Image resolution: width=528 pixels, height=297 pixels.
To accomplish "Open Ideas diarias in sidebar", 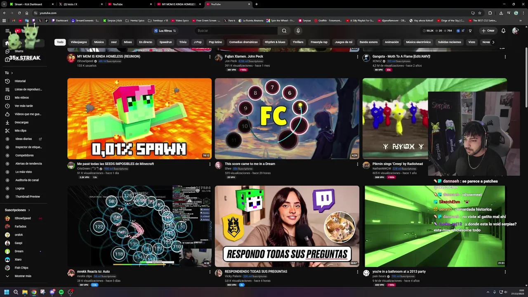I will (x=24, y=139).
